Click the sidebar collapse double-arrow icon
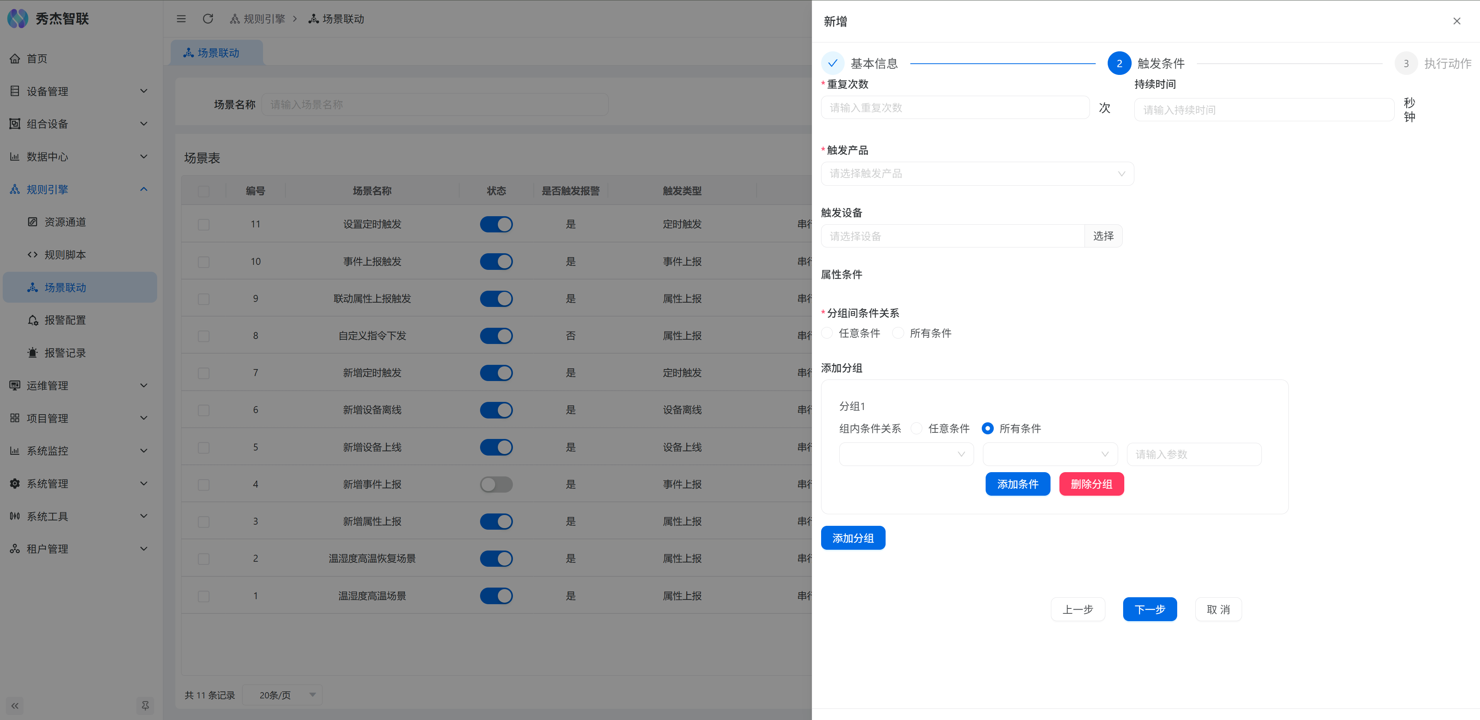Viewport: 1480px width, 720px height. 15,706
